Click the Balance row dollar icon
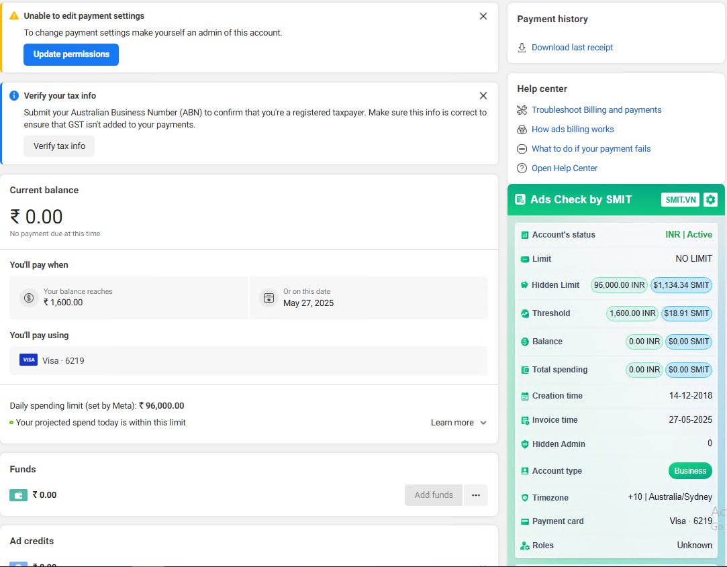This screenshot has width=727, height=567. [x=524, y=342]
